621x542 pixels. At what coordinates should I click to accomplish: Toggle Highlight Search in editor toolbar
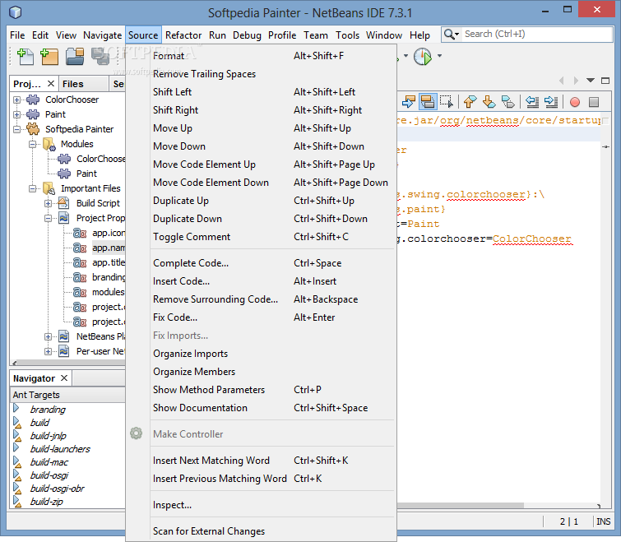(x=428, y=102)
